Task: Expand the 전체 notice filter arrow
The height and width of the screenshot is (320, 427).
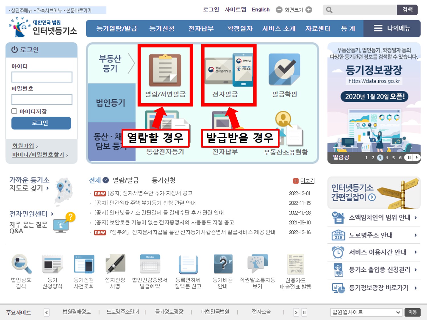Action: (x=105, y=180)
